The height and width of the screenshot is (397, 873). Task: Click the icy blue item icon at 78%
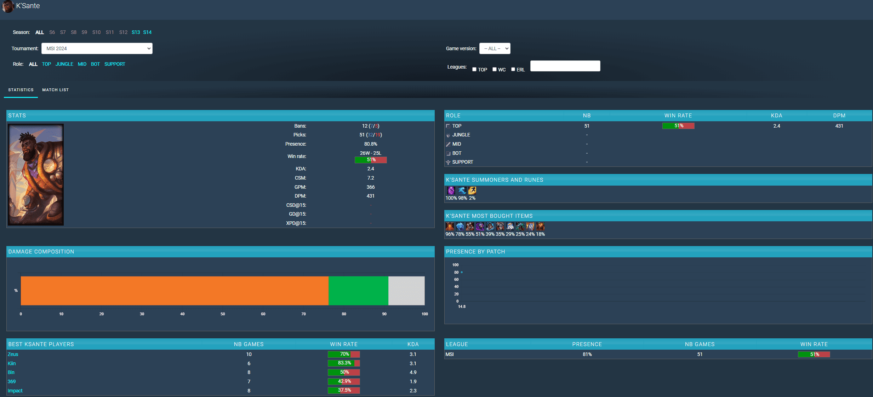click(x=460, y=226)
